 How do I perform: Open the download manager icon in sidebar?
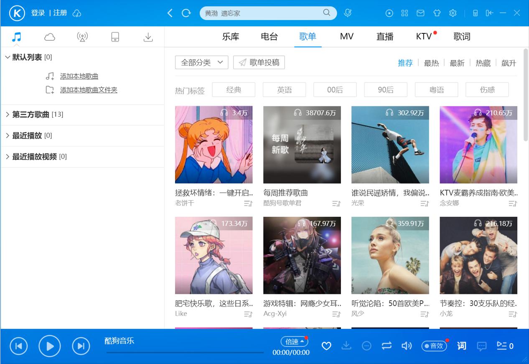(148, 37)
